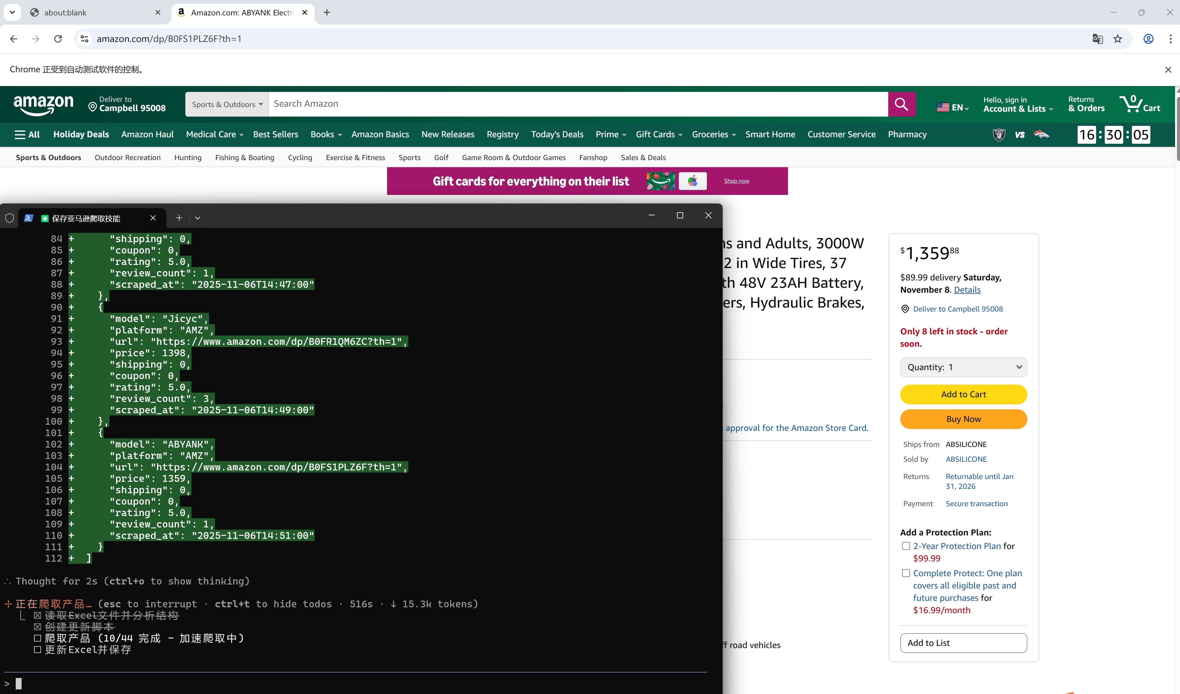Click Chrome's translate page icon

tap(1098, 39)
